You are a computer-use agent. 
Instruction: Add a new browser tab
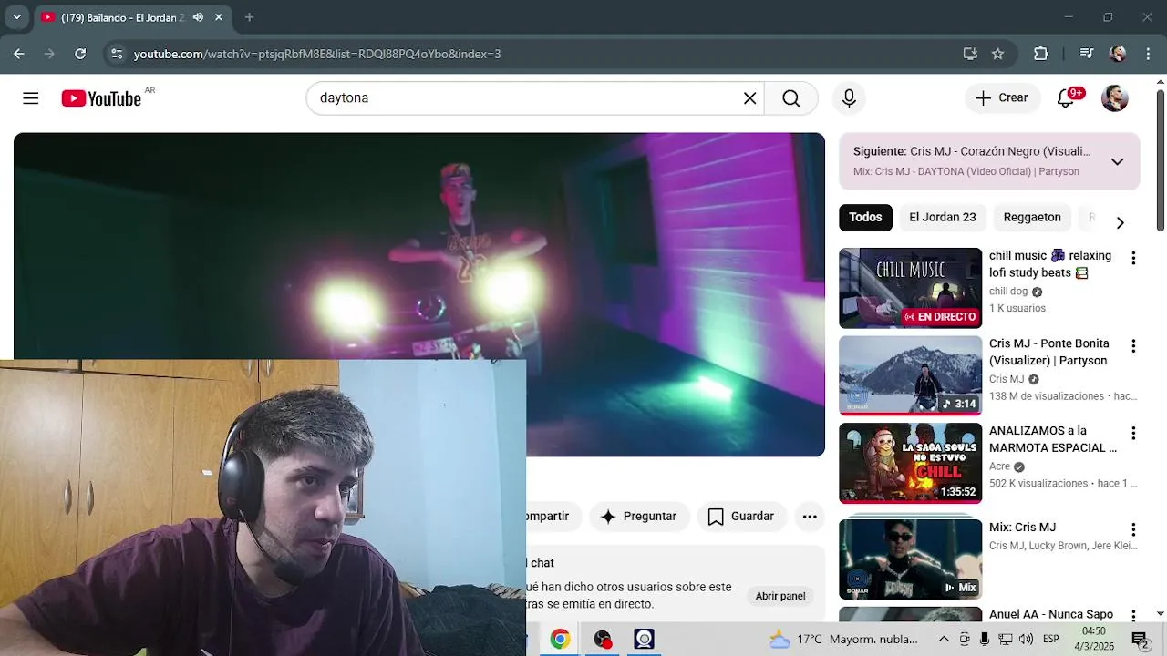pyautogui.click(x=249, y=17)
